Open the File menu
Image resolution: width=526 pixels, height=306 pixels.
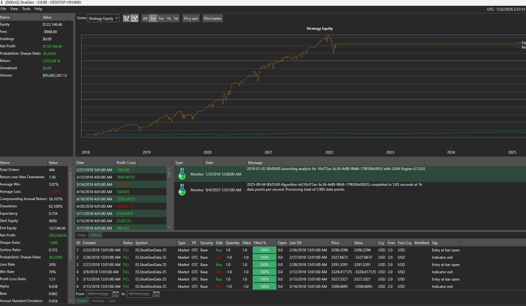pos(3,9)
